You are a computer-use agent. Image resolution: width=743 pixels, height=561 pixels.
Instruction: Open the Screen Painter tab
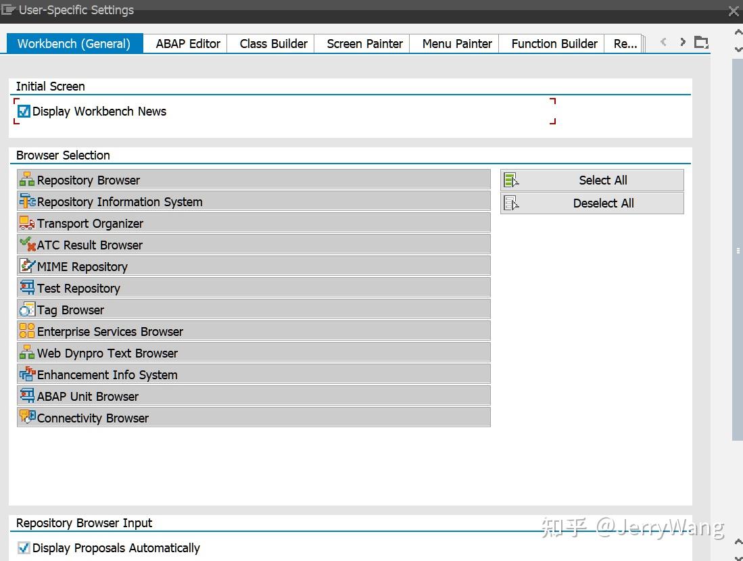(x=364, y=43)
